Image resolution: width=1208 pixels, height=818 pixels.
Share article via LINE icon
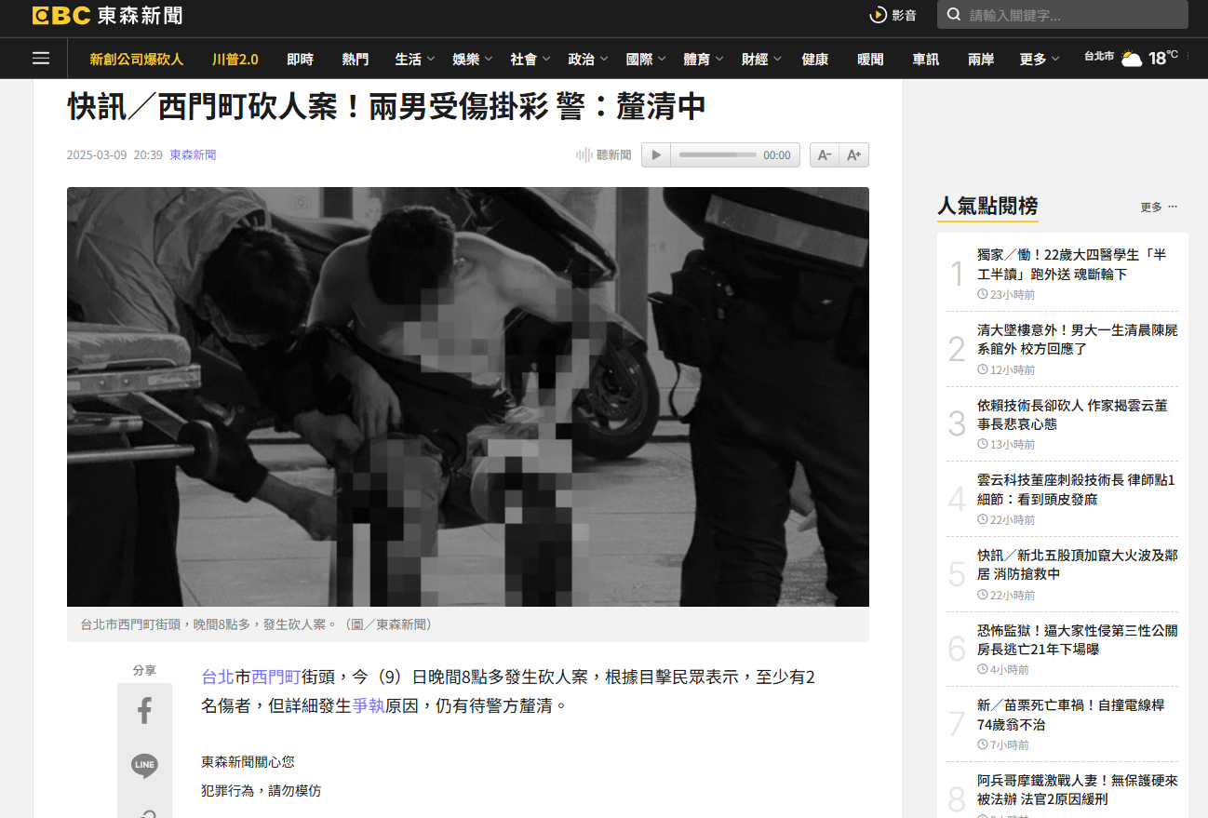[x=144, y=766]
